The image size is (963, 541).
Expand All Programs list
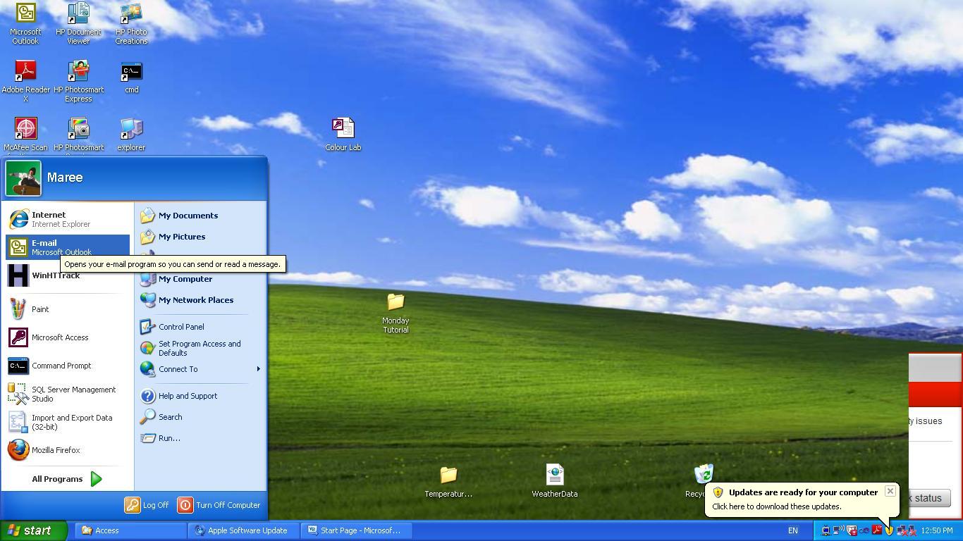click(67, 479)
